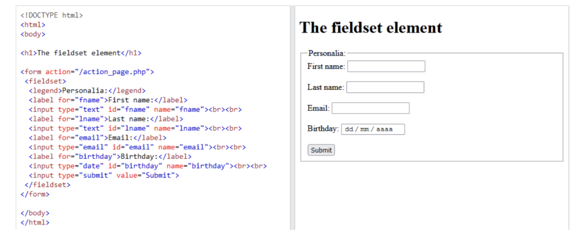Select the Email input box

coord(371,108)
